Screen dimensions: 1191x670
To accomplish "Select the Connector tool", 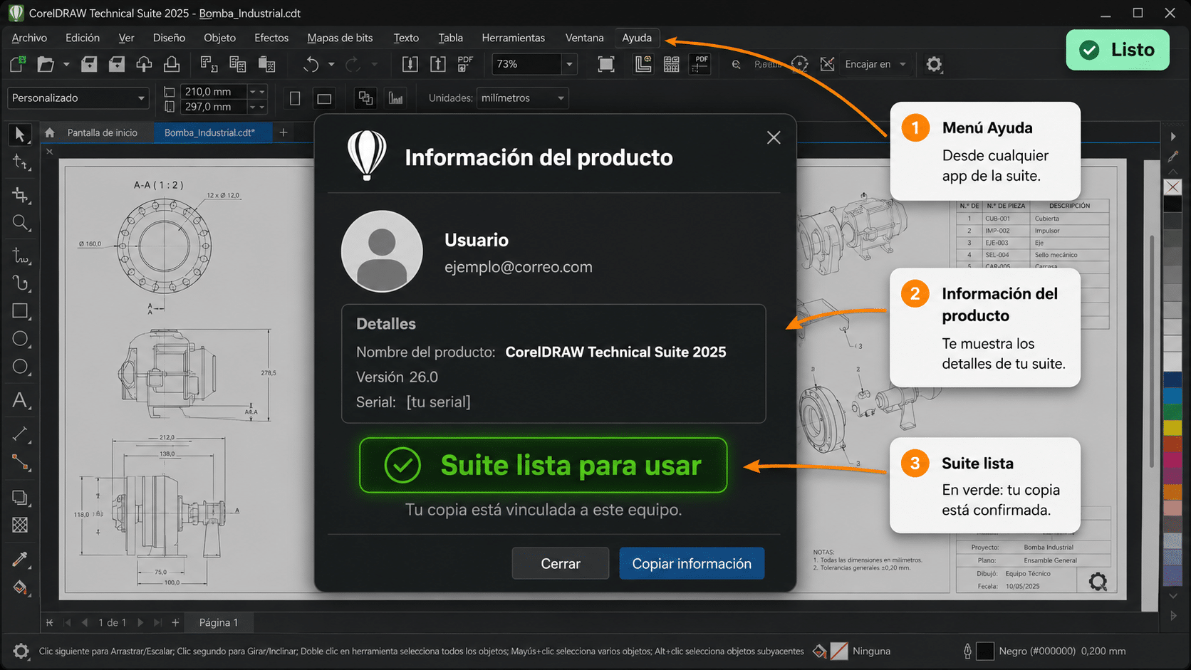I will [20, 463].
